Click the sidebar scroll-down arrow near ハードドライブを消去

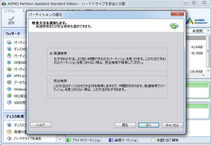coord(60,139)
